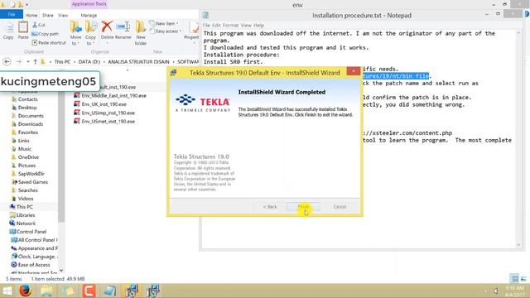The height and width of the screenshot is (298, 530).
Task: Switch to the Share ribbon tab
Action: 48,15
